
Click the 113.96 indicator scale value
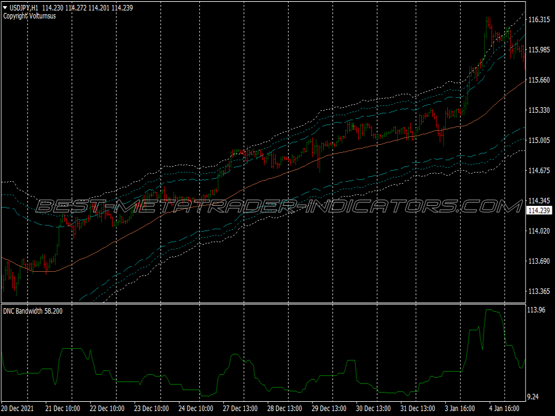pyautogui.click(x=536, y=310)
